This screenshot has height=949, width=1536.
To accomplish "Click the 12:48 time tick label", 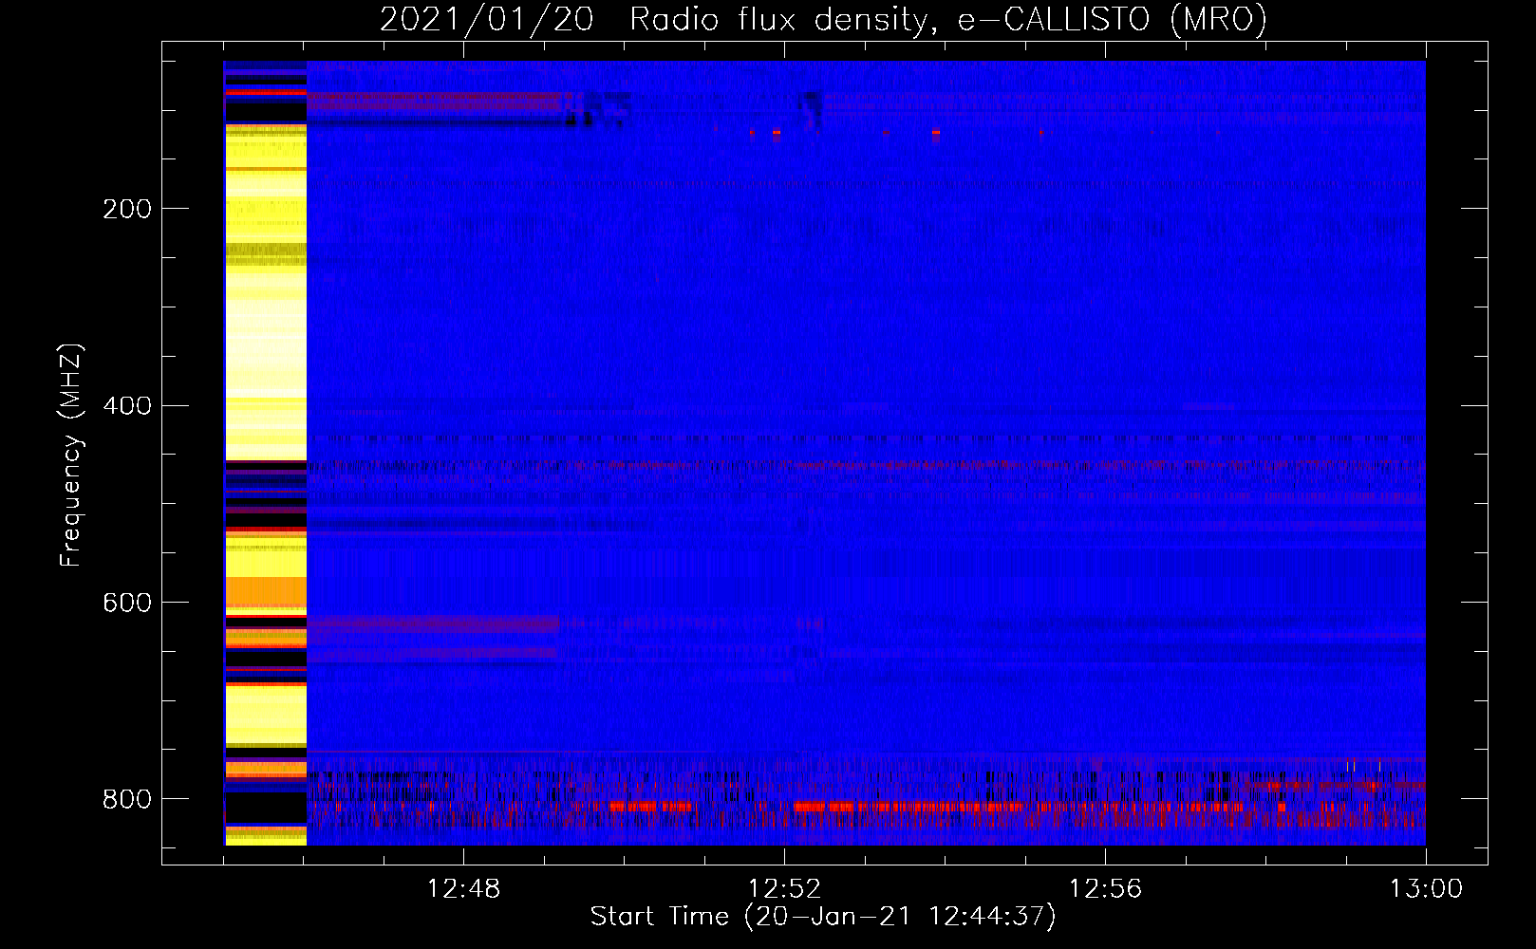I will point(463,889).
